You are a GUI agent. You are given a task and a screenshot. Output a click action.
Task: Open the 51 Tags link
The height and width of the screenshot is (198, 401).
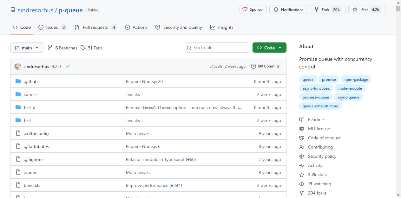coord(91,48)
